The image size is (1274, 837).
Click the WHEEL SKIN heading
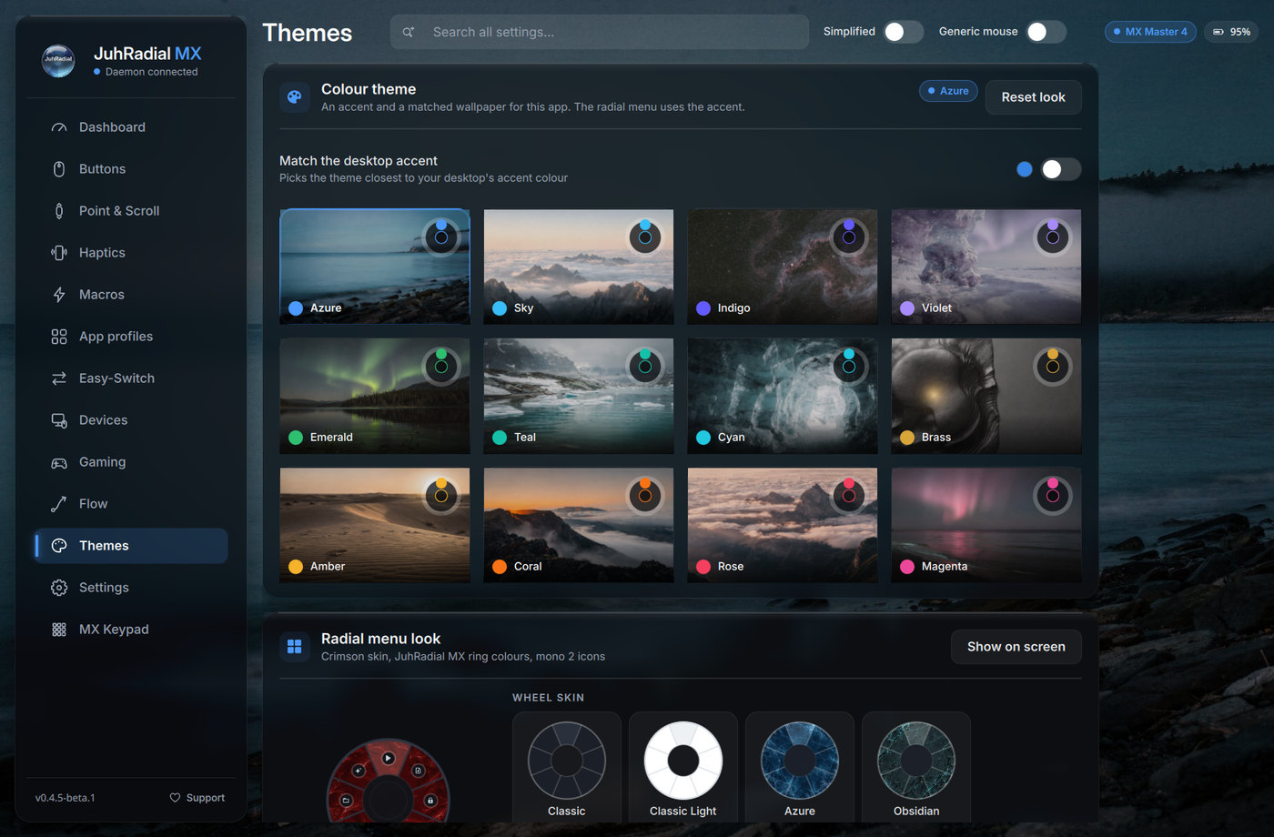pos(549,698)
